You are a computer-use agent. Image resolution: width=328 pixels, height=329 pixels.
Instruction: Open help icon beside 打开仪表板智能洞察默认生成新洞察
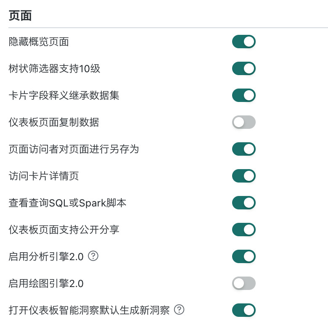point(179,310)
